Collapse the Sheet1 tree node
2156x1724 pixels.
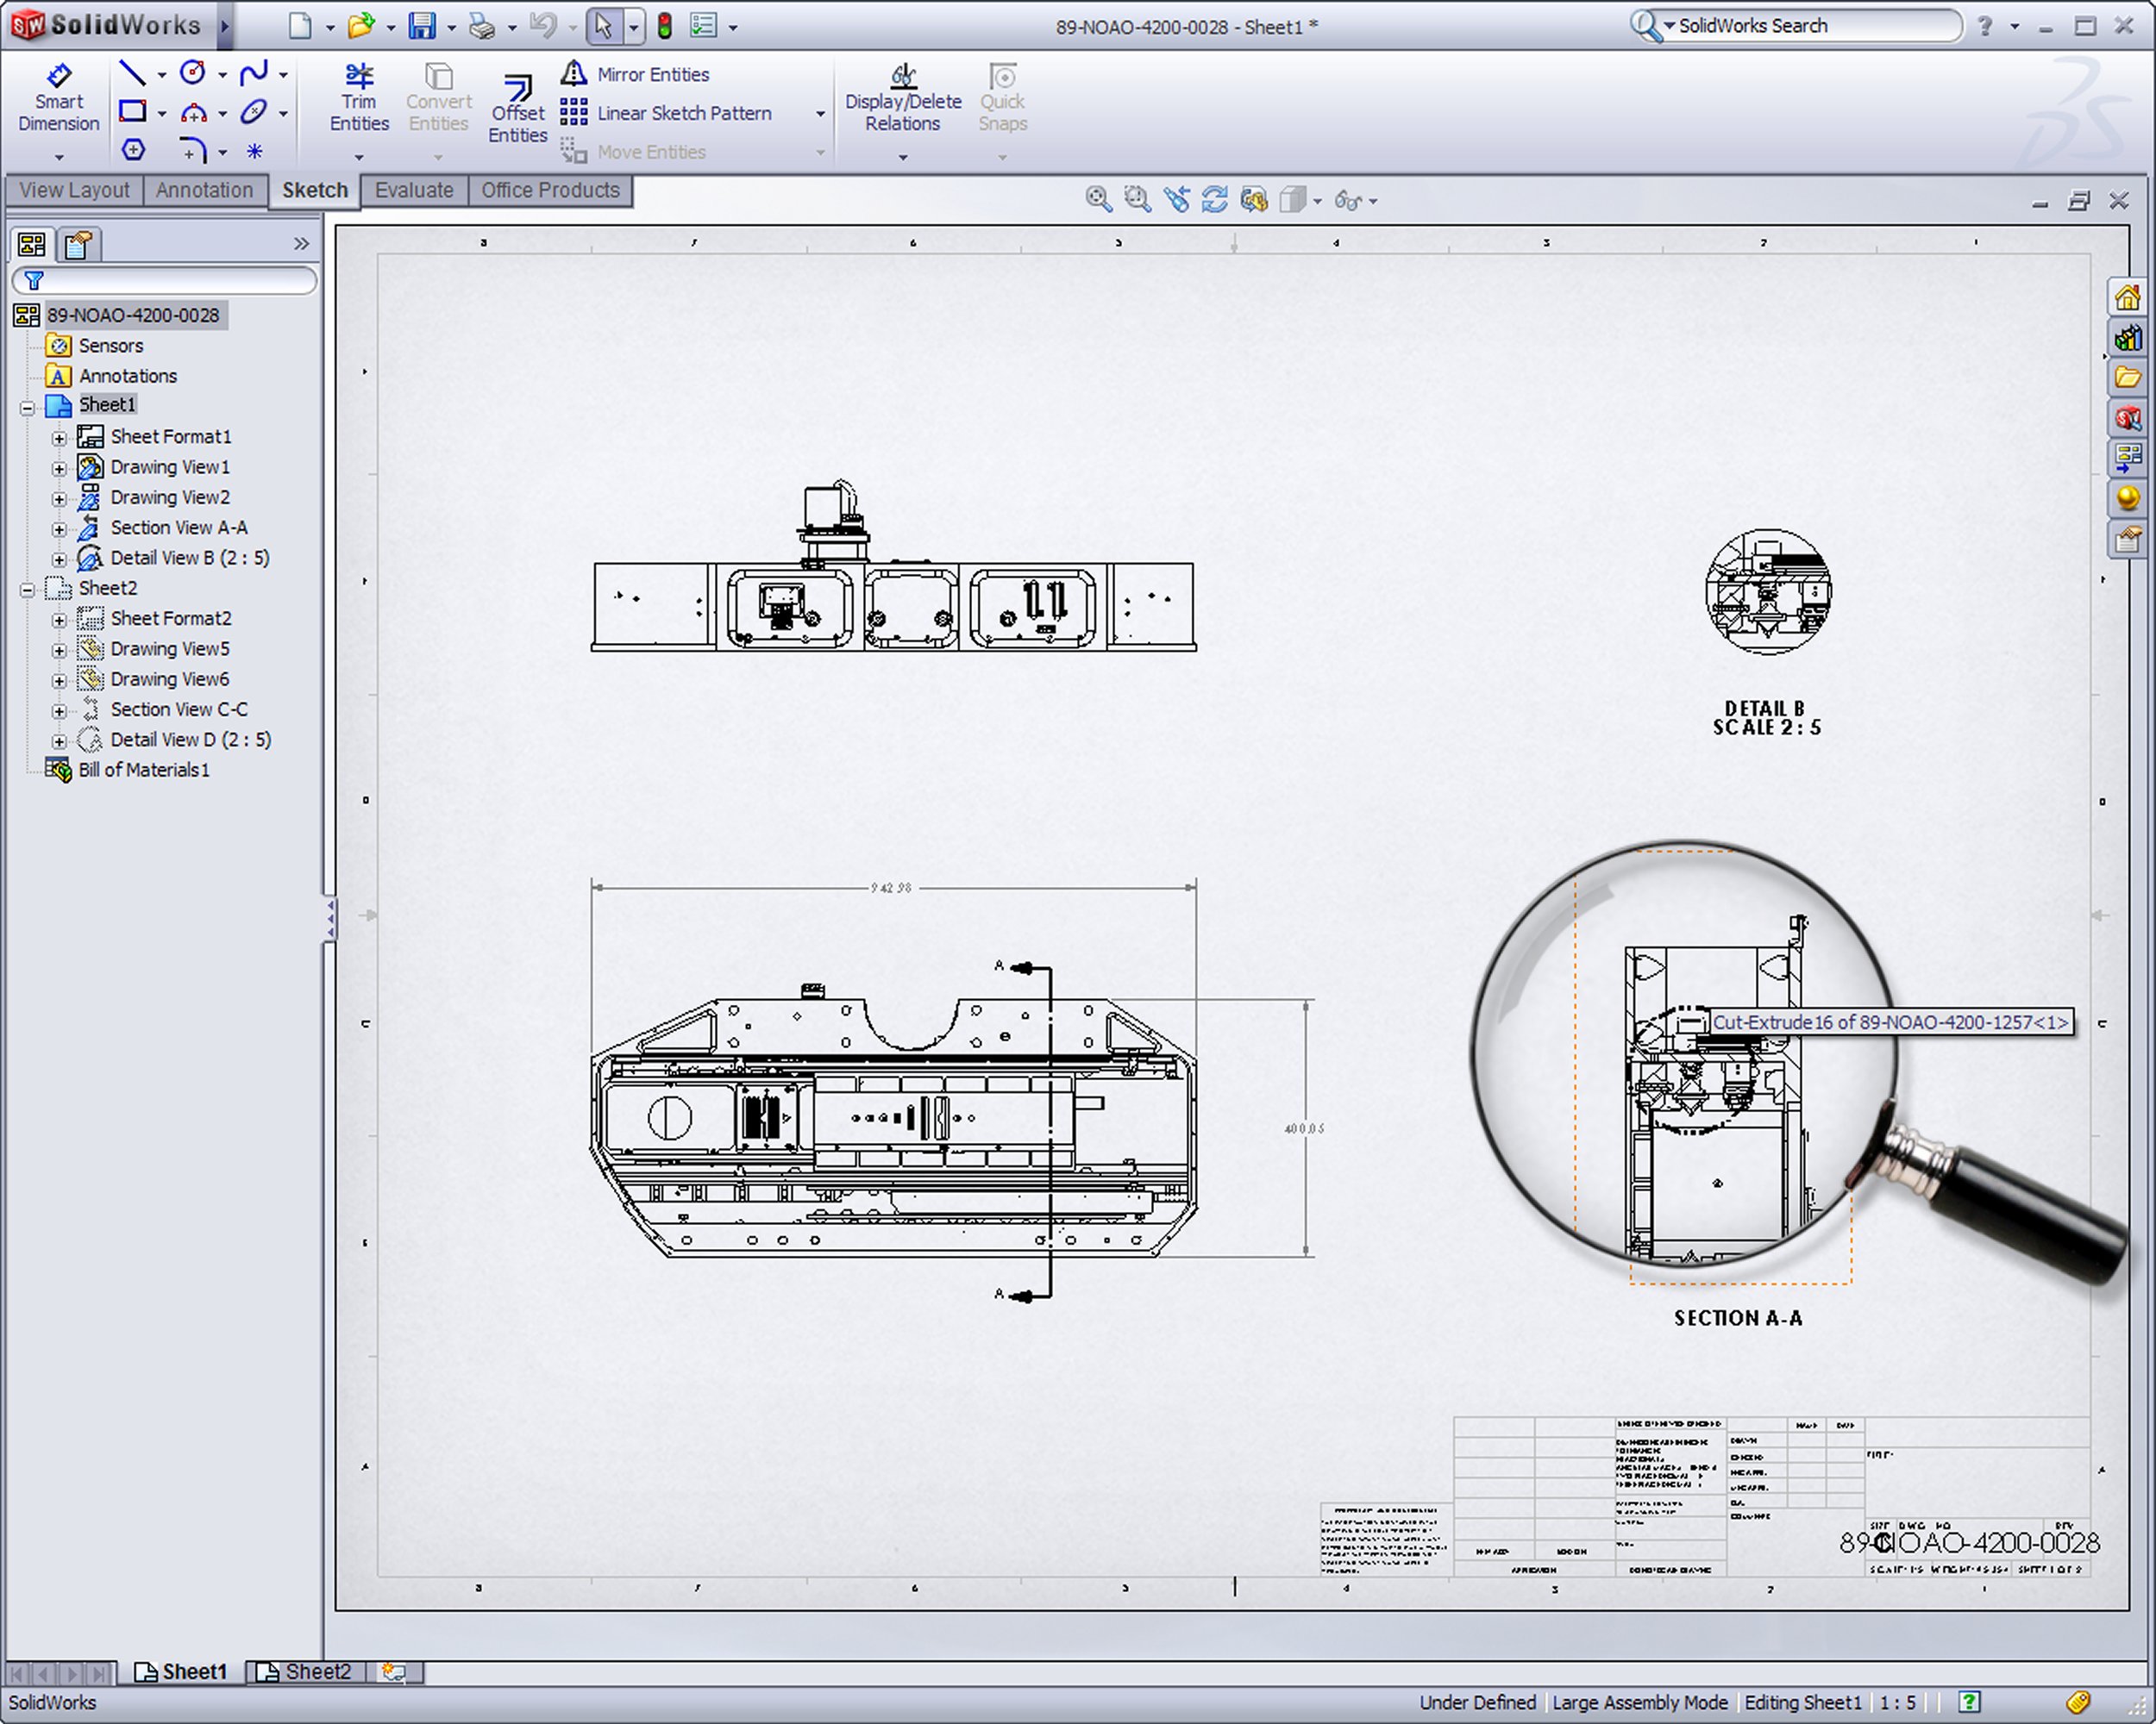coord(28,407)
